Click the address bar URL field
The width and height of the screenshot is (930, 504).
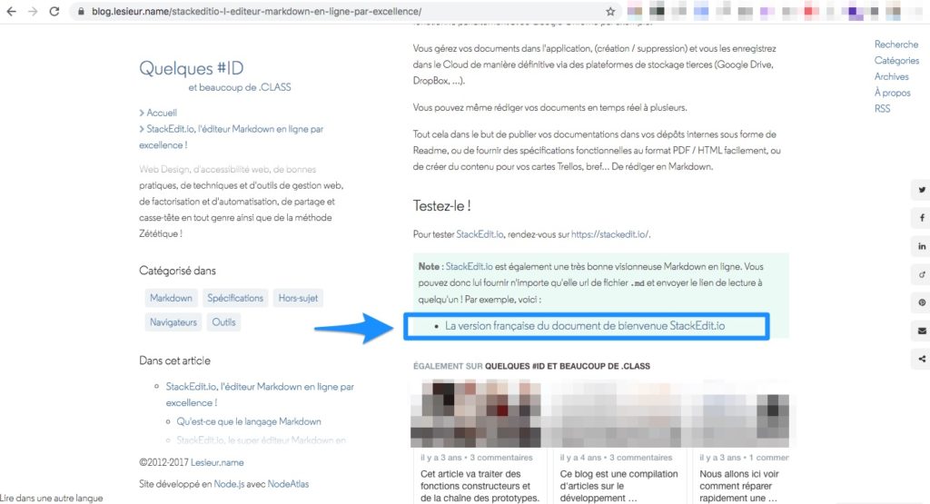344,11
